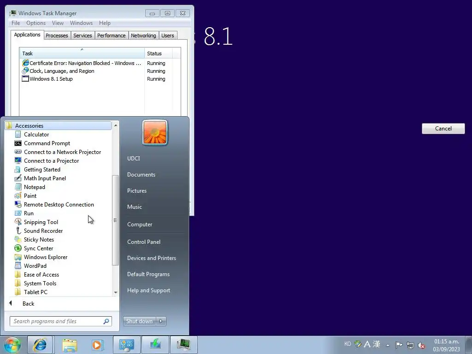
Task: Open the Shut down options arrow
Action: tap(161, 321)
